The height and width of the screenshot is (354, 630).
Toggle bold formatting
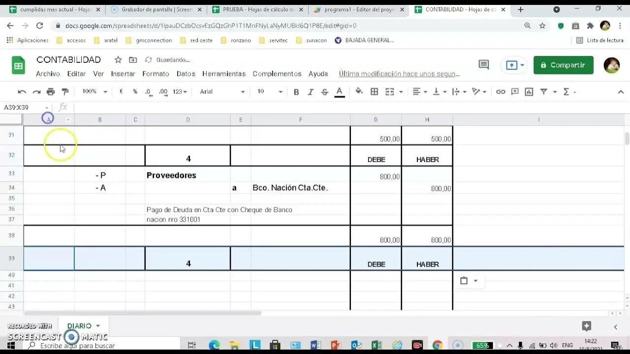click(x=296, y=92)
